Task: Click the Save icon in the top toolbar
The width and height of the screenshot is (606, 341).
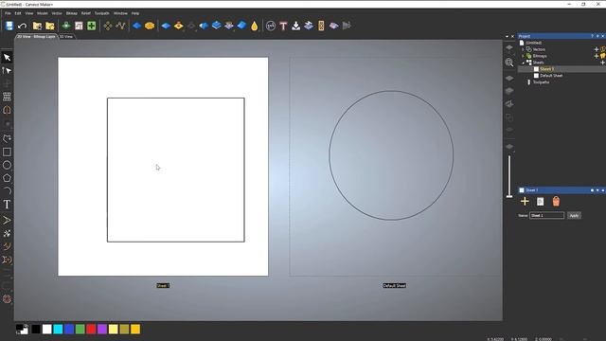Action: (x=9, y=26)
